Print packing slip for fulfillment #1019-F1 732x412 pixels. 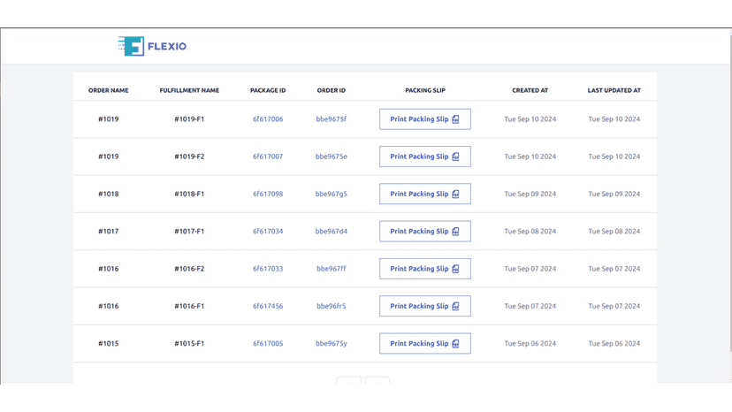pyautogui.click(x=425, y=119)
